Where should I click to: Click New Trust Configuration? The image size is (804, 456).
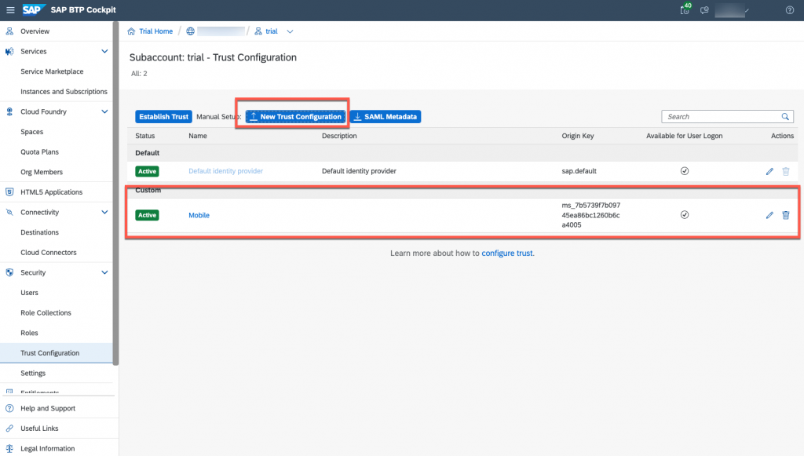pyautogui.click(x=295, y=117)
